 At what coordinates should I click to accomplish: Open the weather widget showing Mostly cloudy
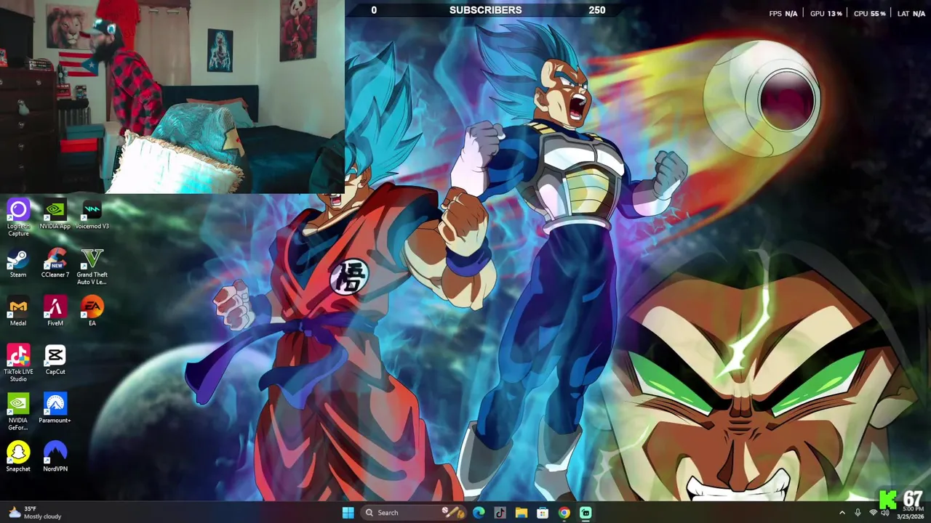35,513
